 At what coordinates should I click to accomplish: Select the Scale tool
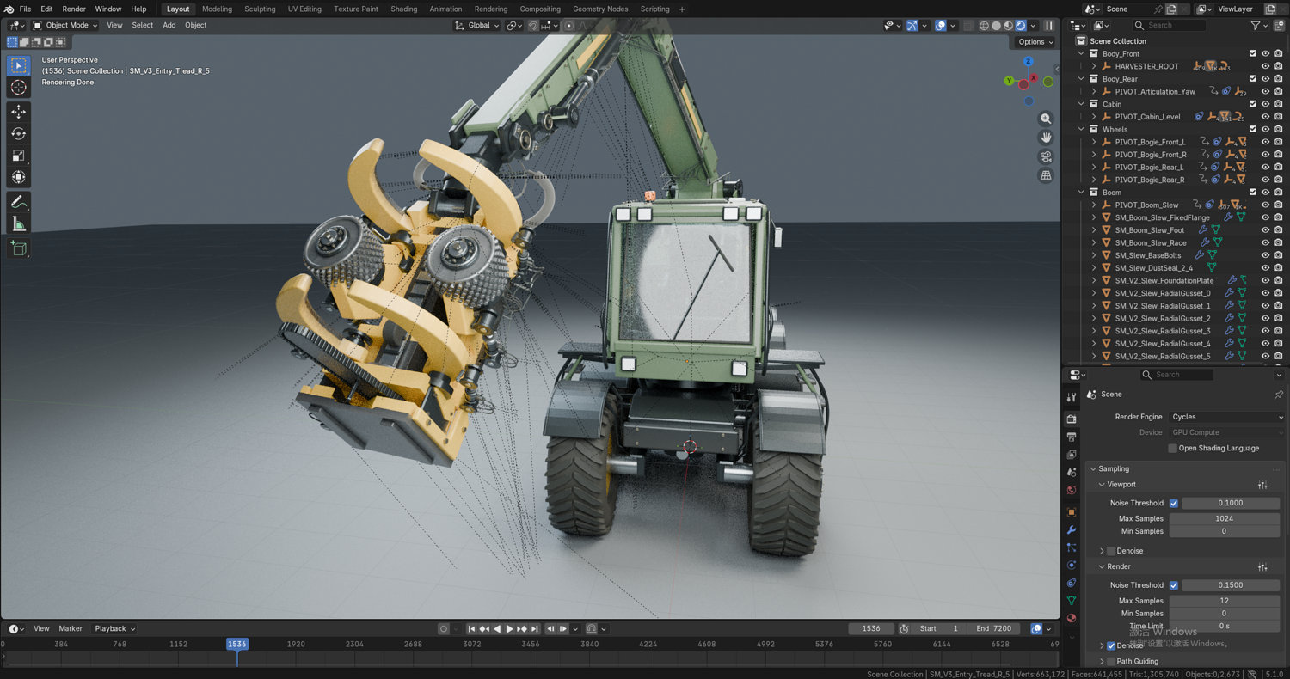18,156
